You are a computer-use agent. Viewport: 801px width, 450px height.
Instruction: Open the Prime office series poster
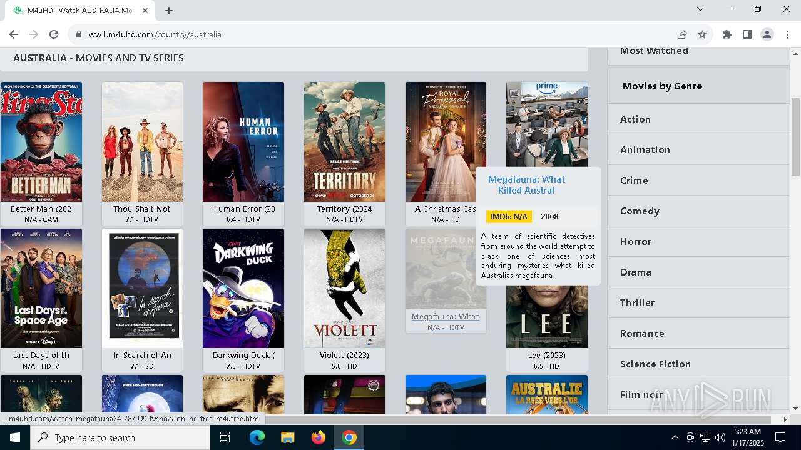[547, 124]
